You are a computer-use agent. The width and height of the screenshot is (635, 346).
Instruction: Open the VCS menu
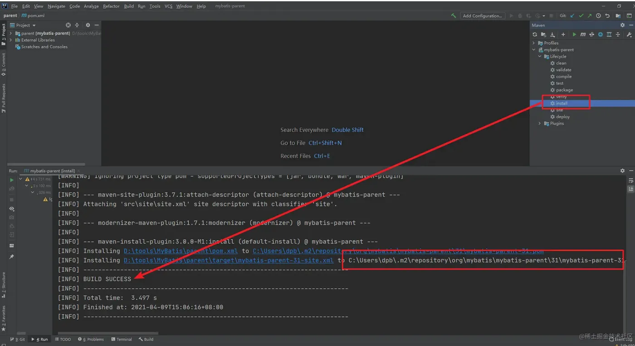point(168,6)
